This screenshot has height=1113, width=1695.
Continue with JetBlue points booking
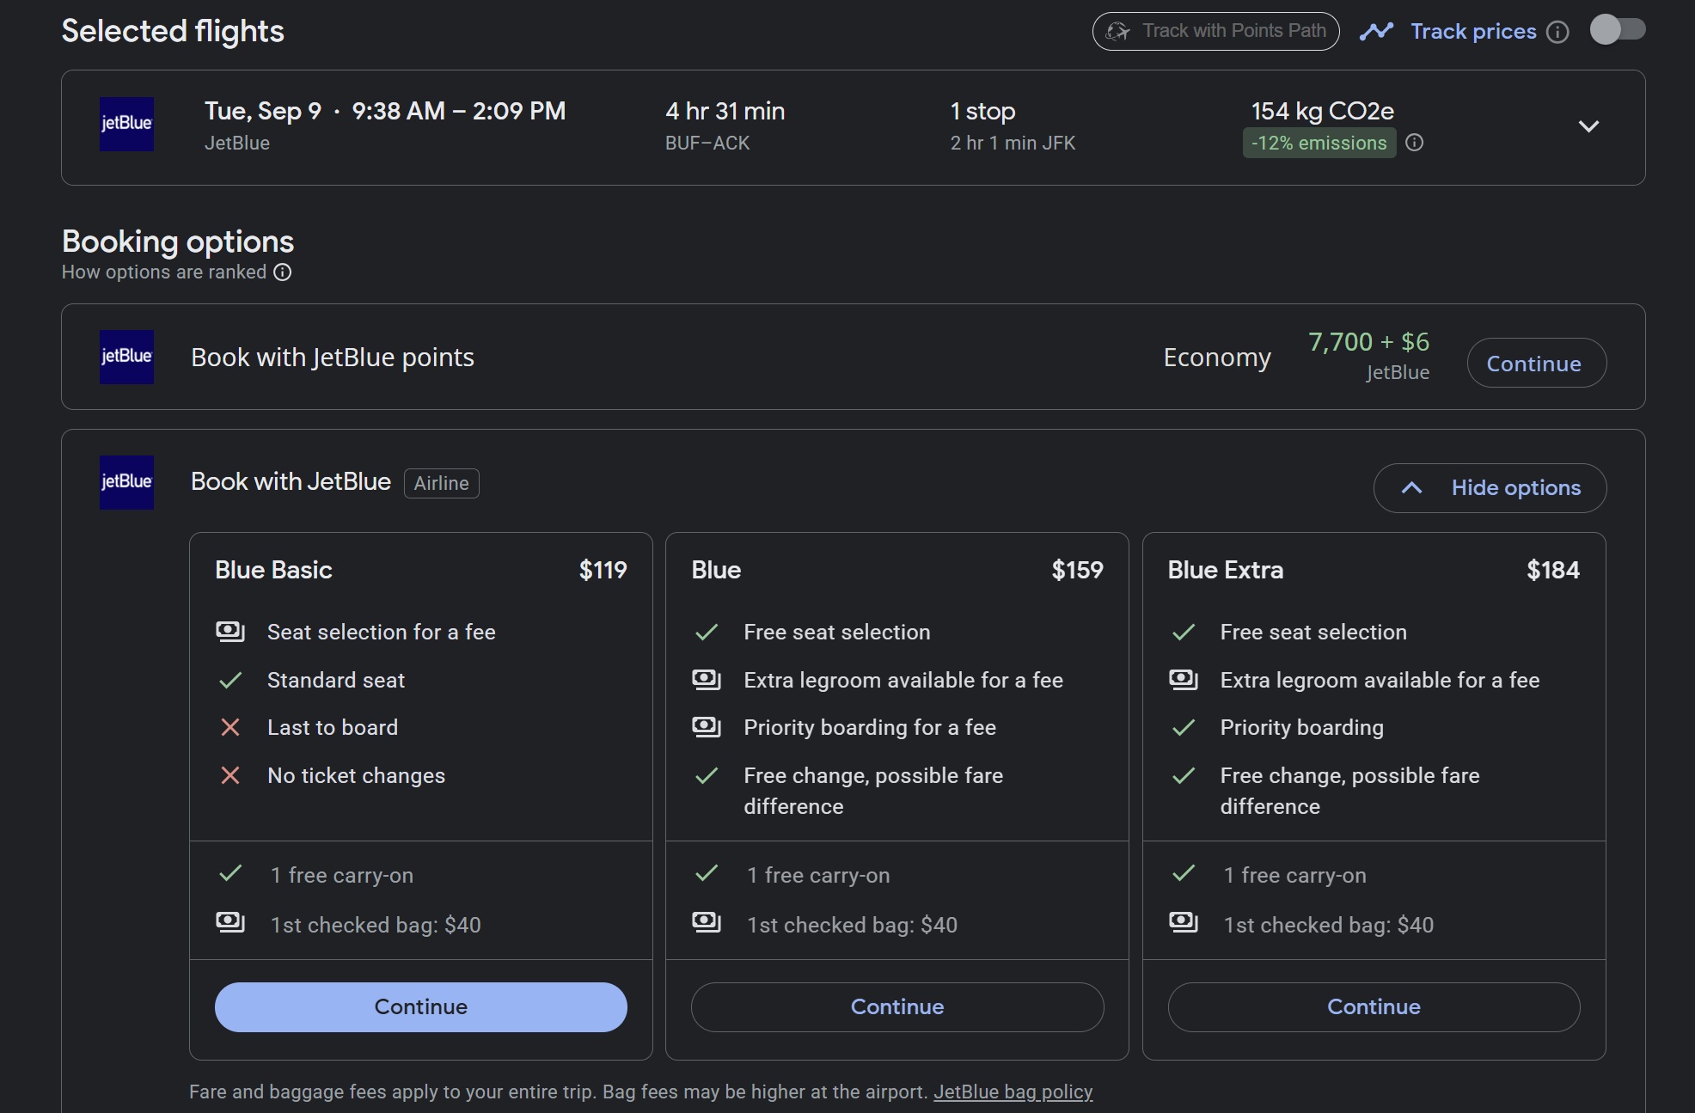(1535, 363)
